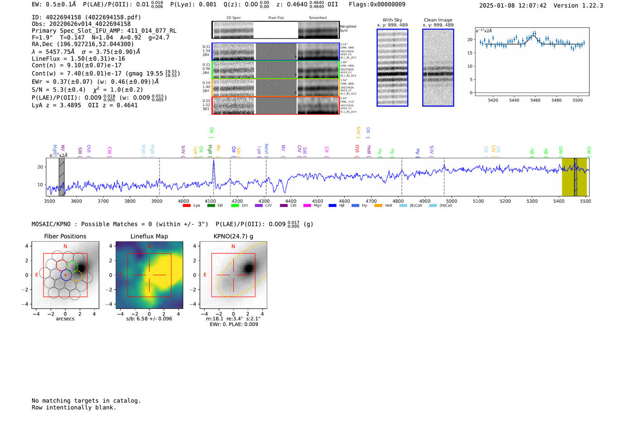
Task: Select the red-bordered fiber spectrum row
Action: pos(276,106)
